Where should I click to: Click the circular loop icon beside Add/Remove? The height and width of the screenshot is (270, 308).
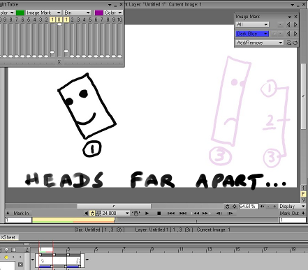click(x=295, y=43)
